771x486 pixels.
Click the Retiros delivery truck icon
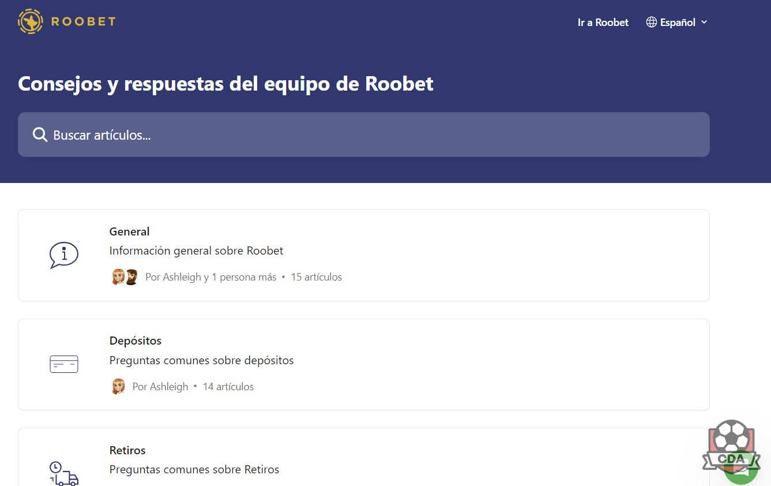(x=64, y=473)
